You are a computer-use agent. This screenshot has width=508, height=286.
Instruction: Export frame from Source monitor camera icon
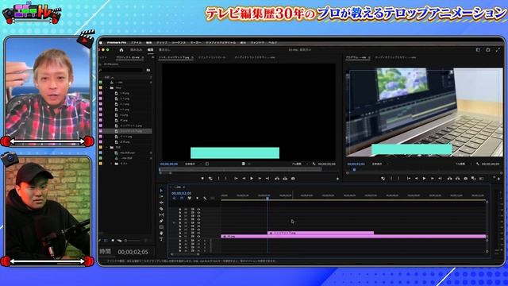pyautogui.click(x=293, y=178)
